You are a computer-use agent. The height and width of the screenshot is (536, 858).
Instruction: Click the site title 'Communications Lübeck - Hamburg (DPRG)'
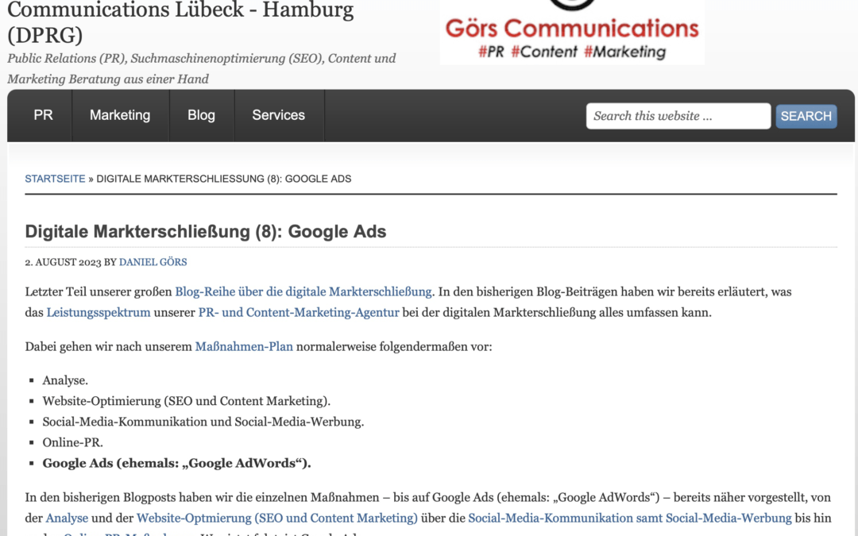point(180,22)
